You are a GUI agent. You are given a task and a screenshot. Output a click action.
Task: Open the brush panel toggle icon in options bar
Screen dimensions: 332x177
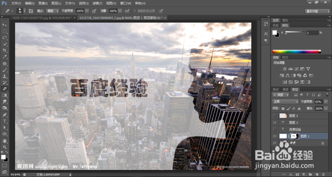pyautogui.click(x=31, y=11)
